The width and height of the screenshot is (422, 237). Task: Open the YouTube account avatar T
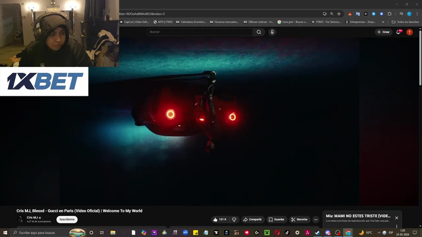(x=409, y=32)
